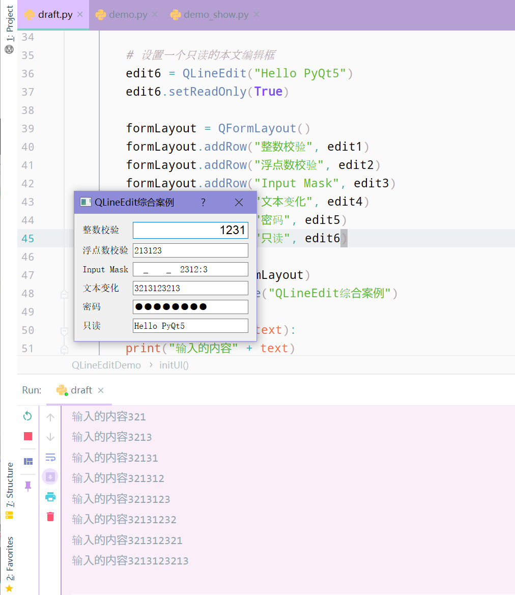Image resolution: width=515 pixels, height=595 pixels.
Task: Toggle scroll to end in console
Action: click(x=49, y=476)
